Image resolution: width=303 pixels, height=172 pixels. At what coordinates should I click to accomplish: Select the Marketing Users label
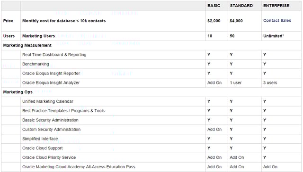39,36
